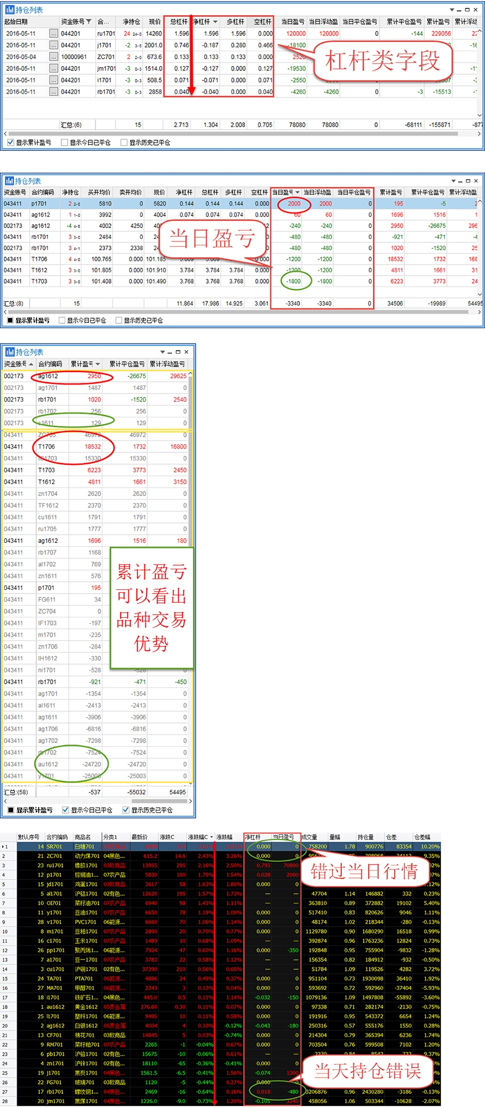Open ellipsis button in j1701 row, first panel

(x=53, y=45)
